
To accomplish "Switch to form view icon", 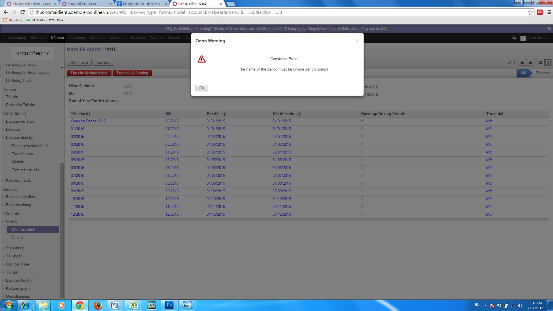I will pyautogui.click(x=548, y=62).
